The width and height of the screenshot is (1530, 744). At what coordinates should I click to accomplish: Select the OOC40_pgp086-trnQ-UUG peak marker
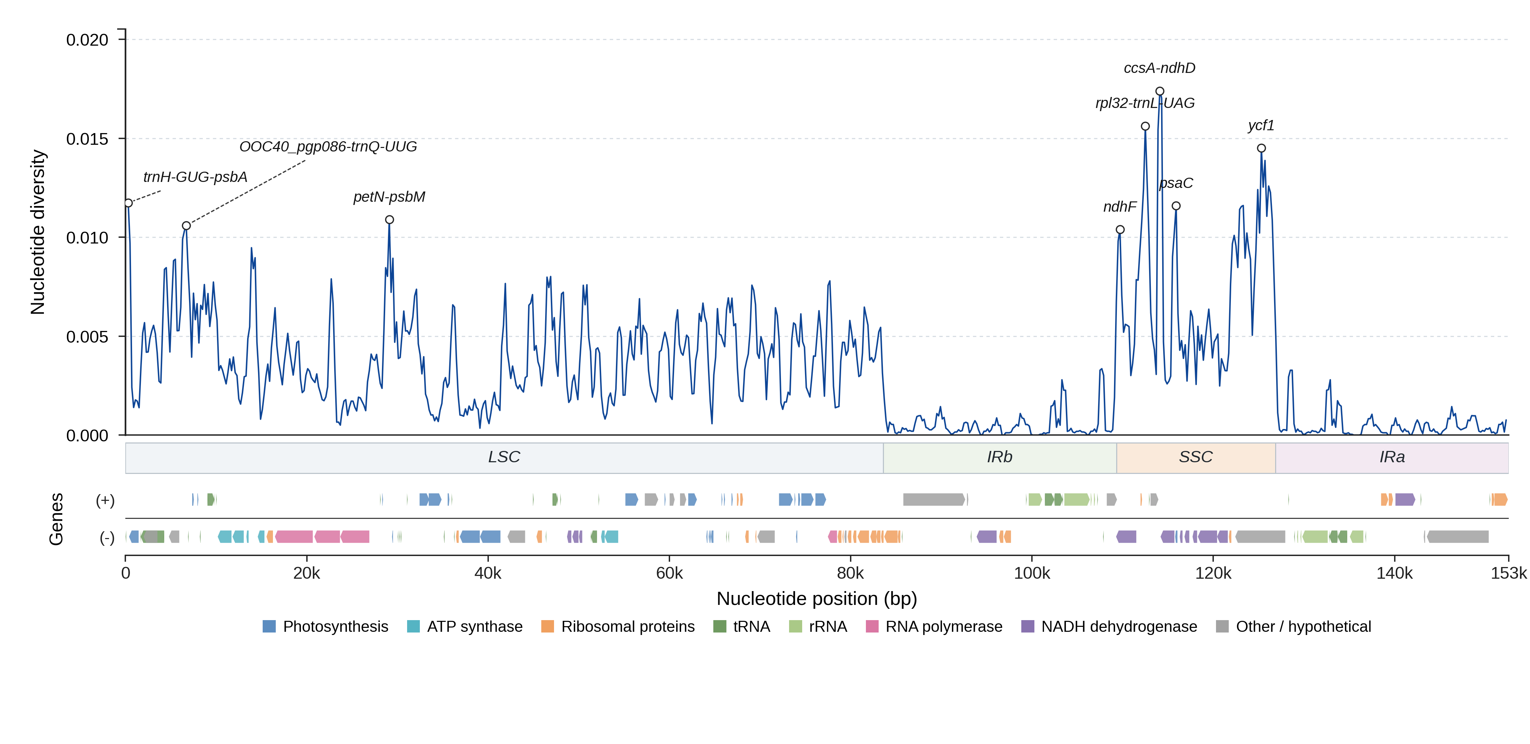pos(187,225)
